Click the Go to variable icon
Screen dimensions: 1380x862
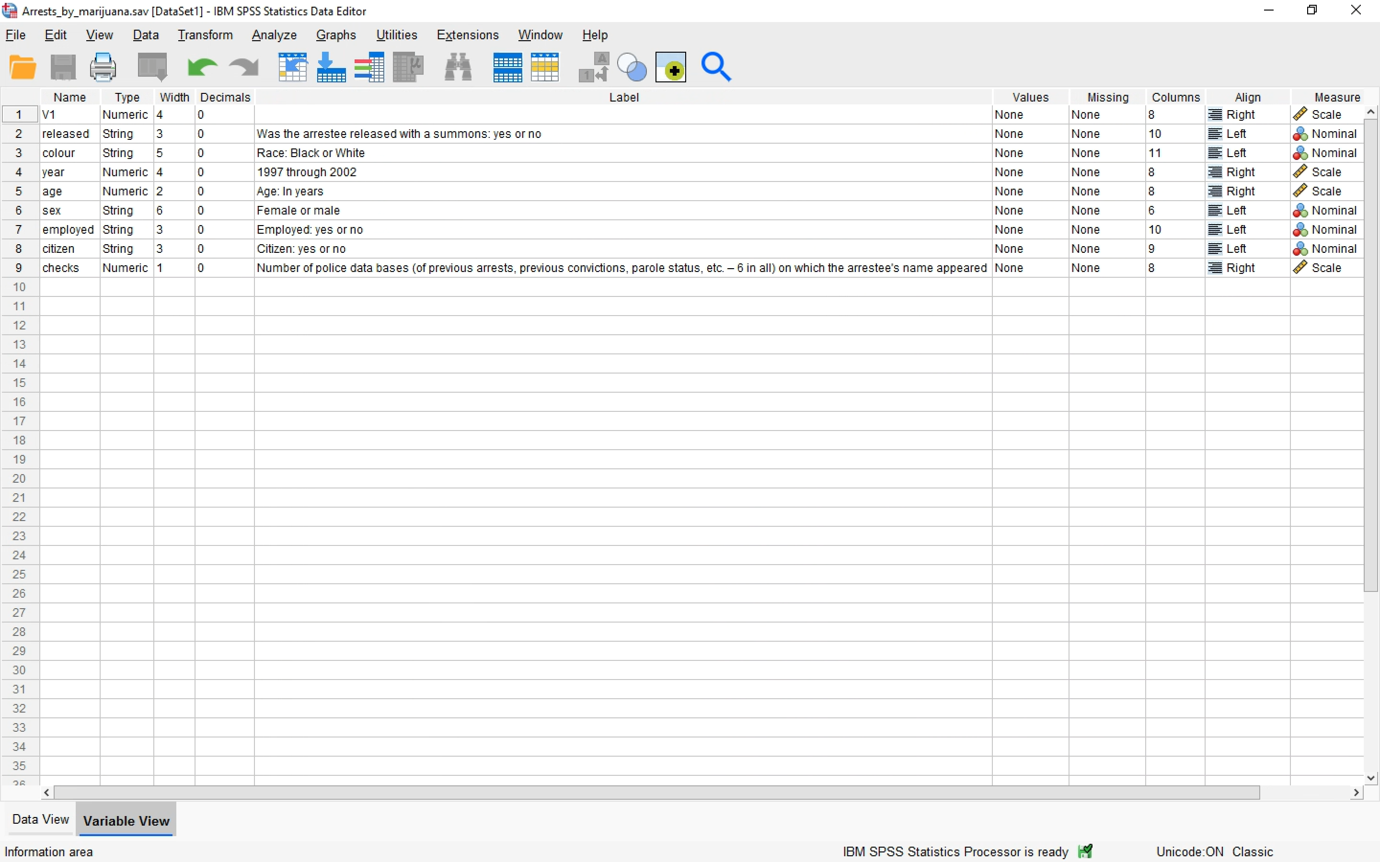click(x=331, y=67)
